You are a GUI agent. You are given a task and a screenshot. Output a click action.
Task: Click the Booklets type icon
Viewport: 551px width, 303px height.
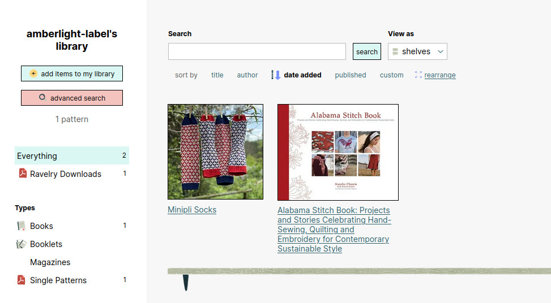[21, 244]
